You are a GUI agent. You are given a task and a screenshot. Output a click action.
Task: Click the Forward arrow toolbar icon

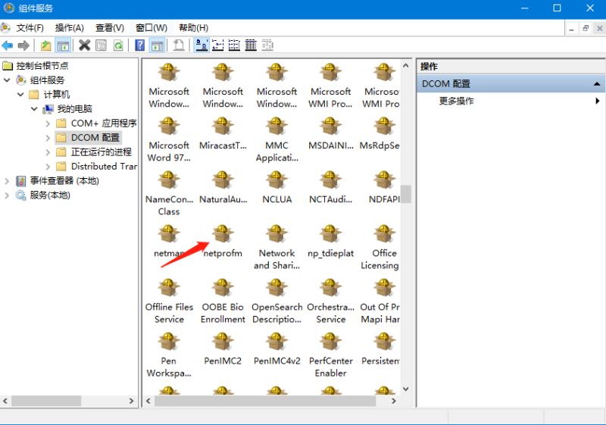[x=23, y=45]
